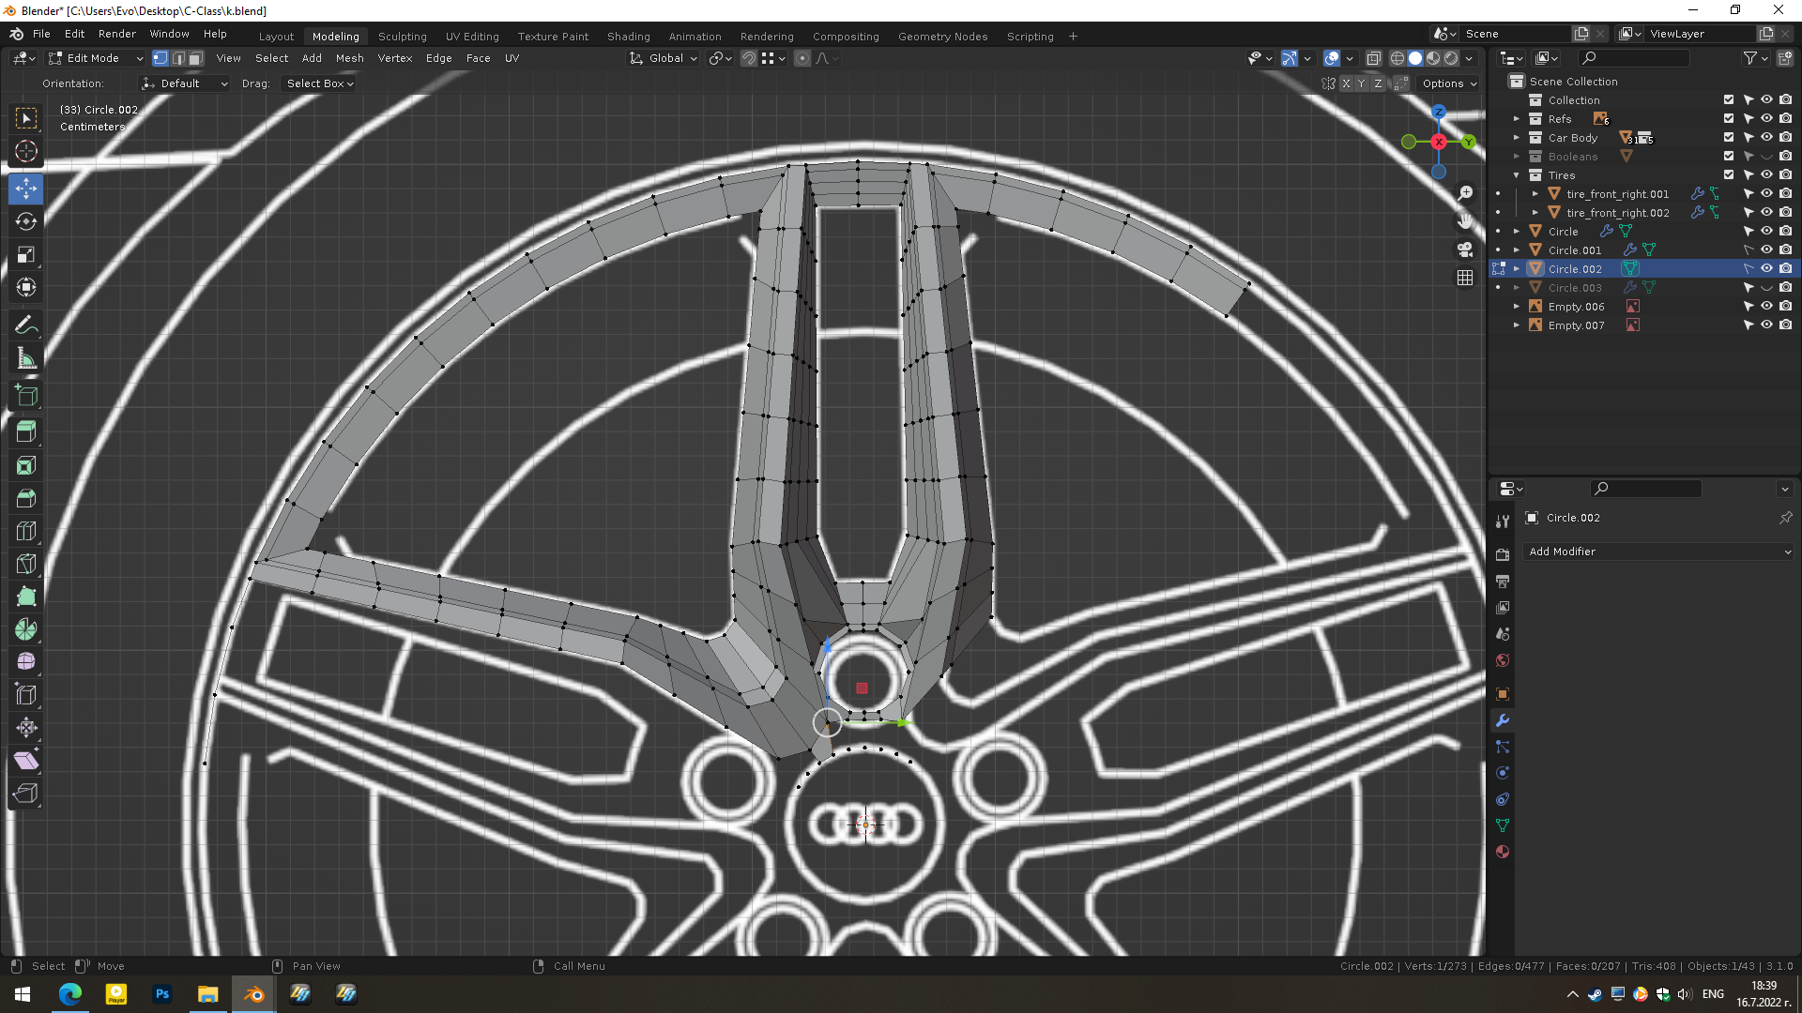Choose the Extrude Region tool
The image size is (1802, 1013).
(26, 431)
